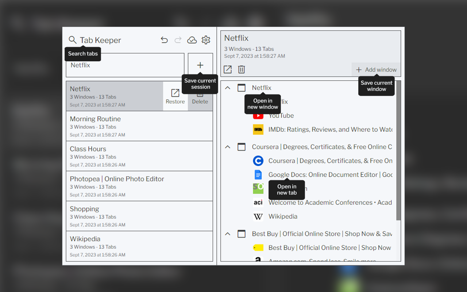Screen dimensions: 467x292
Task: Collapse the Netflix window group
Action: [x=228, y=88]
